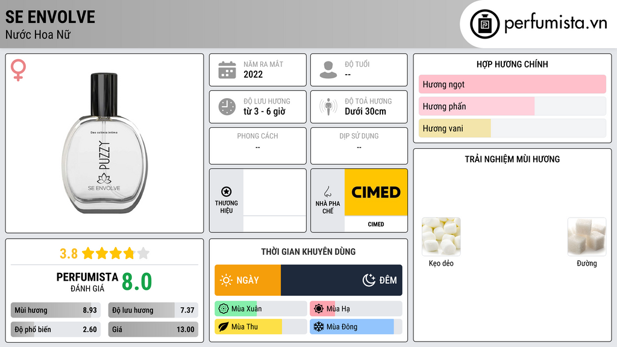Click the sillage icon for Độ toả hương

tap(328, 107)
